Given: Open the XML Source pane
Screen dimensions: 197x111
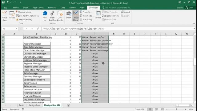Looking at the screenshot, I should coord(98,15).
